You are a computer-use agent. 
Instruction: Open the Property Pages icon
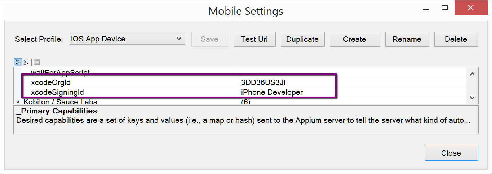(x=37, y=62)
